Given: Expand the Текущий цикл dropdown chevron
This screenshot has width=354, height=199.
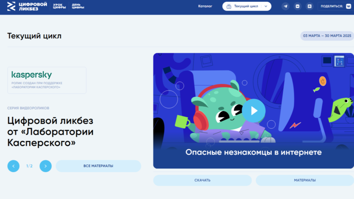Looking at the screenshot, I should [x=266, y=6].
